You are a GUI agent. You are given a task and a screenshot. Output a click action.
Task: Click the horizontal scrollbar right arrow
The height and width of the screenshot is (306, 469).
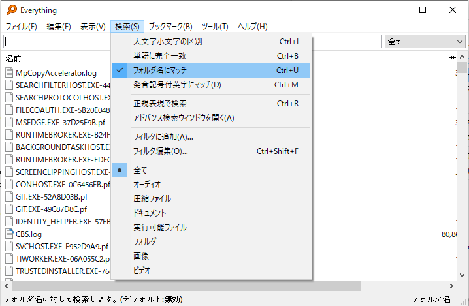[451, 286]
